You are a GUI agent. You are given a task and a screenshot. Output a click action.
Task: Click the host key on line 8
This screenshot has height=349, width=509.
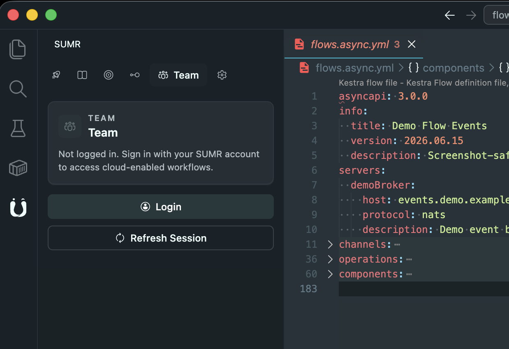pos(375,200)
